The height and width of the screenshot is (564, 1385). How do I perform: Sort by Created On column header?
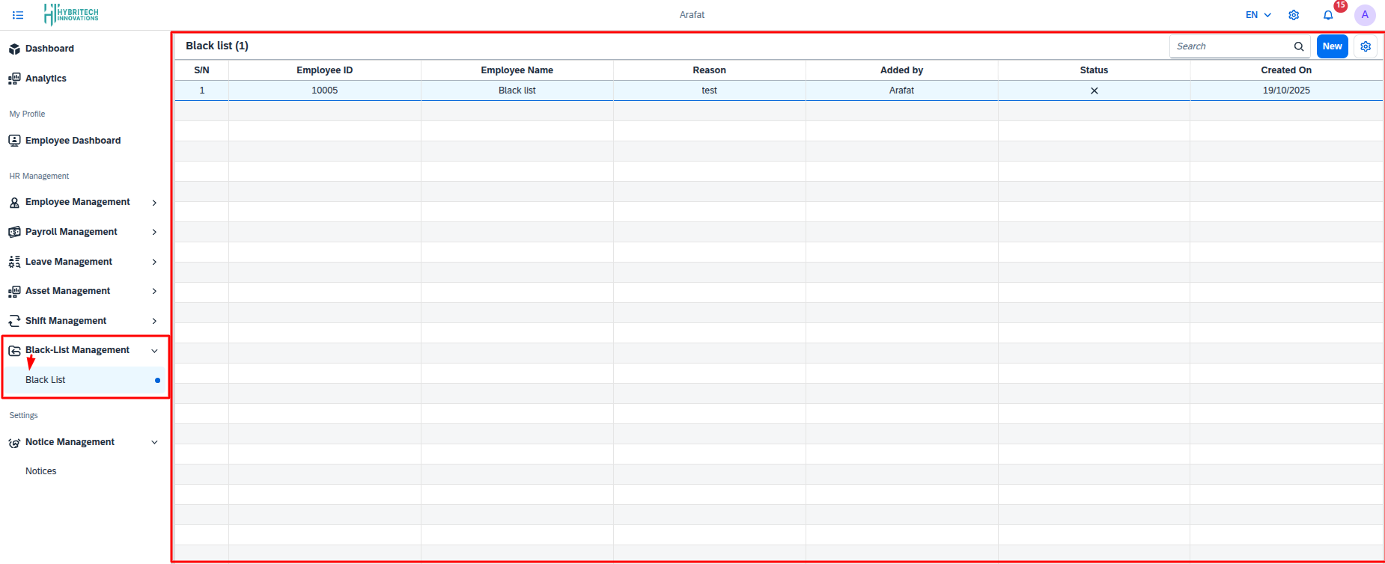coord(1285,70)
